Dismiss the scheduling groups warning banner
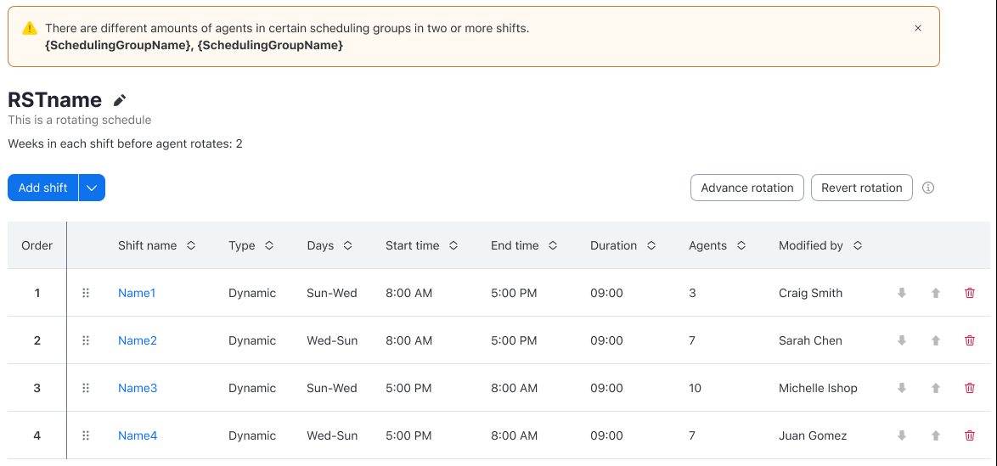Screen dimensions: 997x466 click(x=917, y=28)
